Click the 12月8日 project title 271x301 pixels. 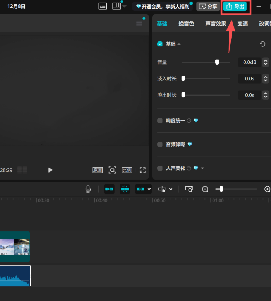tap(16, 6)
